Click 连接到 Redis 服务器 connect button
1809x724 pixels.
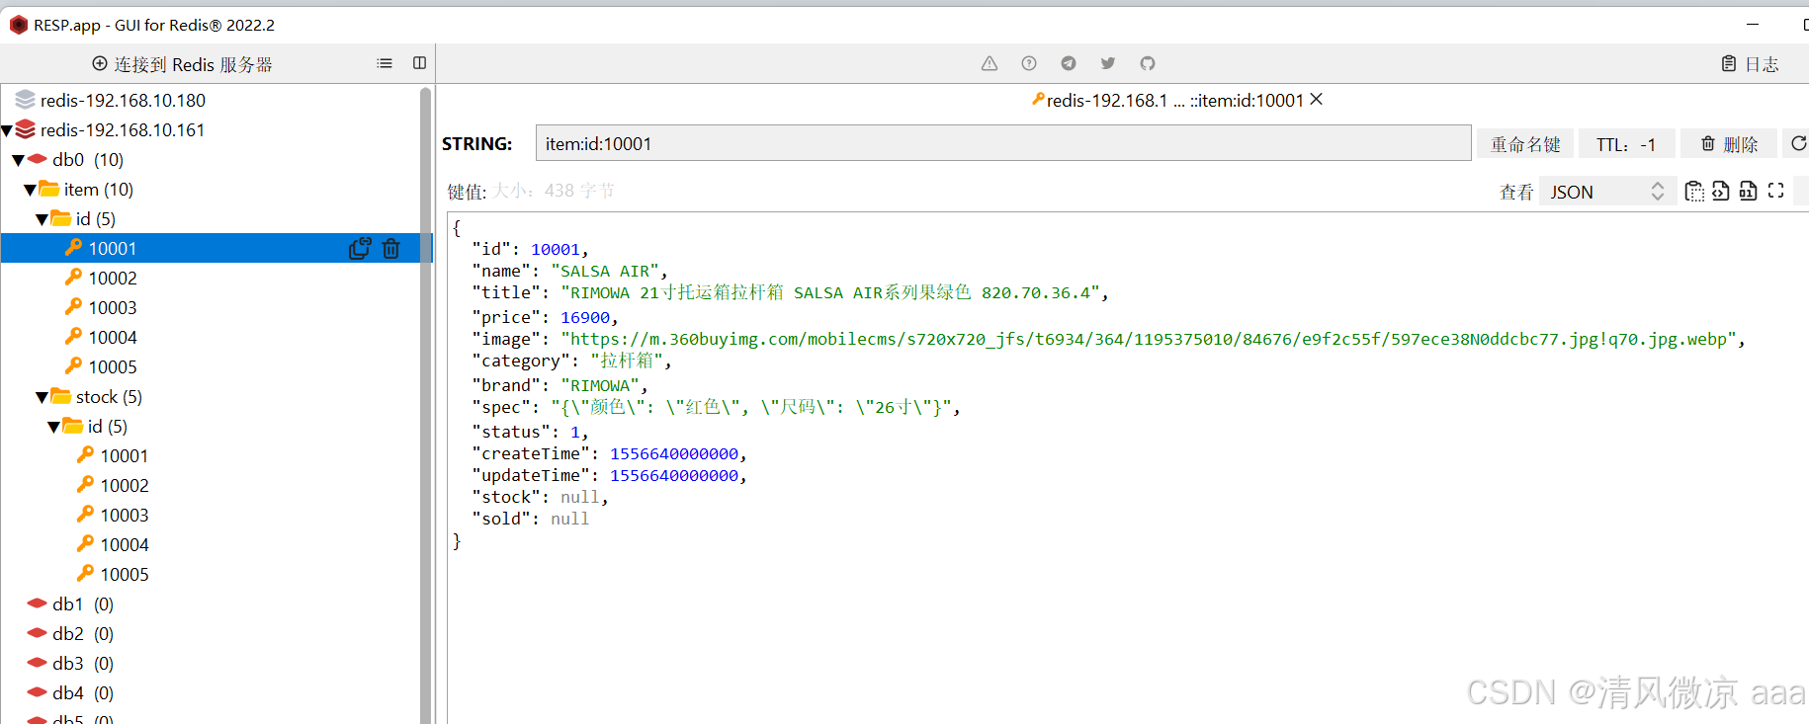tap(182, 64)
